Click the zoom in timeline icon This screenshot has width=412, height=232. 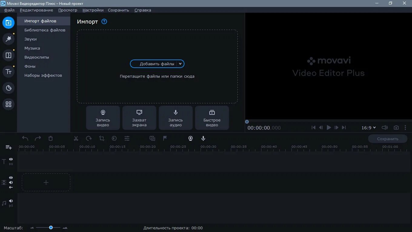click(65, 228)
